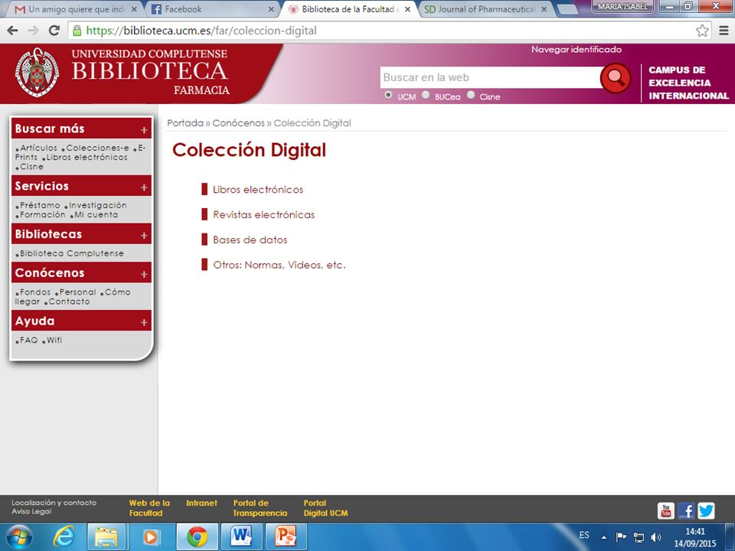The width and height of the screenshot is (735, 551).
Task: Click the red magnifier search button
Action: point(615,78)
